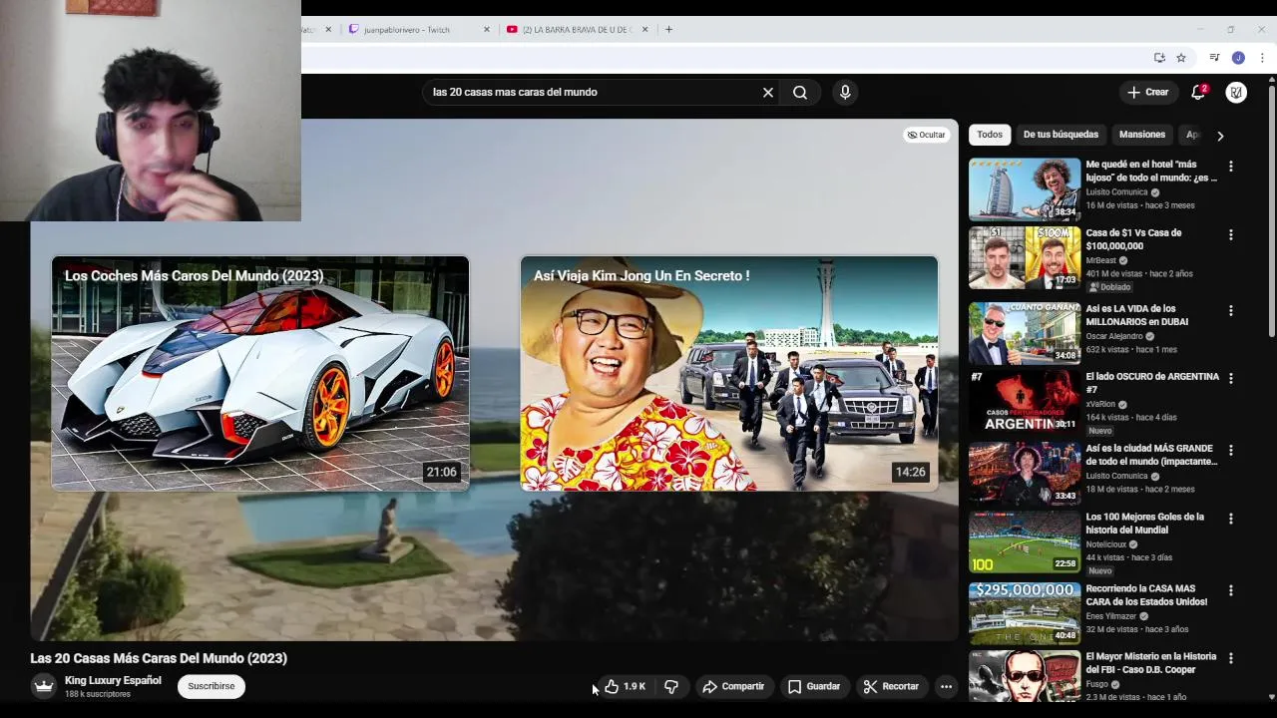Viewport: 1277px width, 718px height.
Task: Select the Todos filter chip
Action: click(990, 135)
